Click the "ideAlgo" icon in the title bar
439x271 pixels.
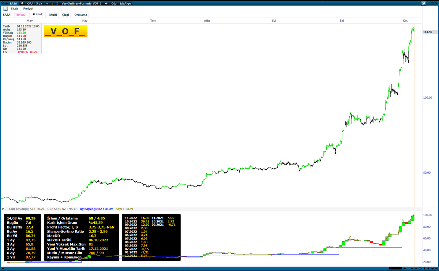tap(125, 3)
